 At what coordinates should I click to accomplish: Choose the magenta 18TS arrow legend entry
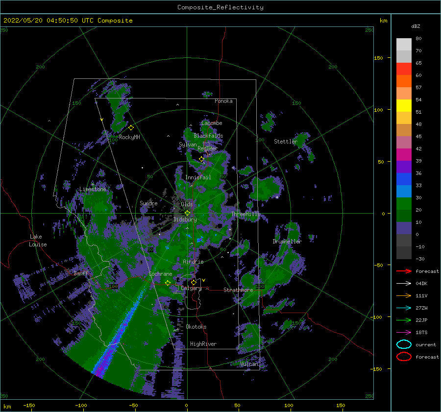404,333
